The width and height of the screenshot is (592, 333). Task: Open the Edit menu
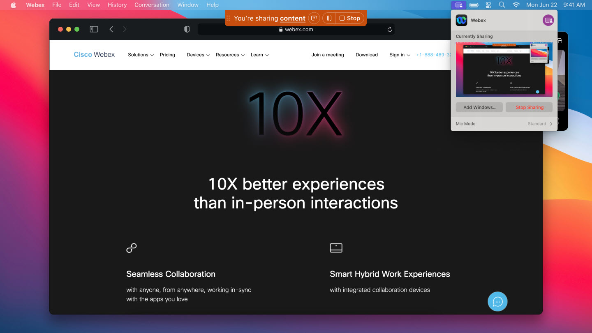[74, 5]
